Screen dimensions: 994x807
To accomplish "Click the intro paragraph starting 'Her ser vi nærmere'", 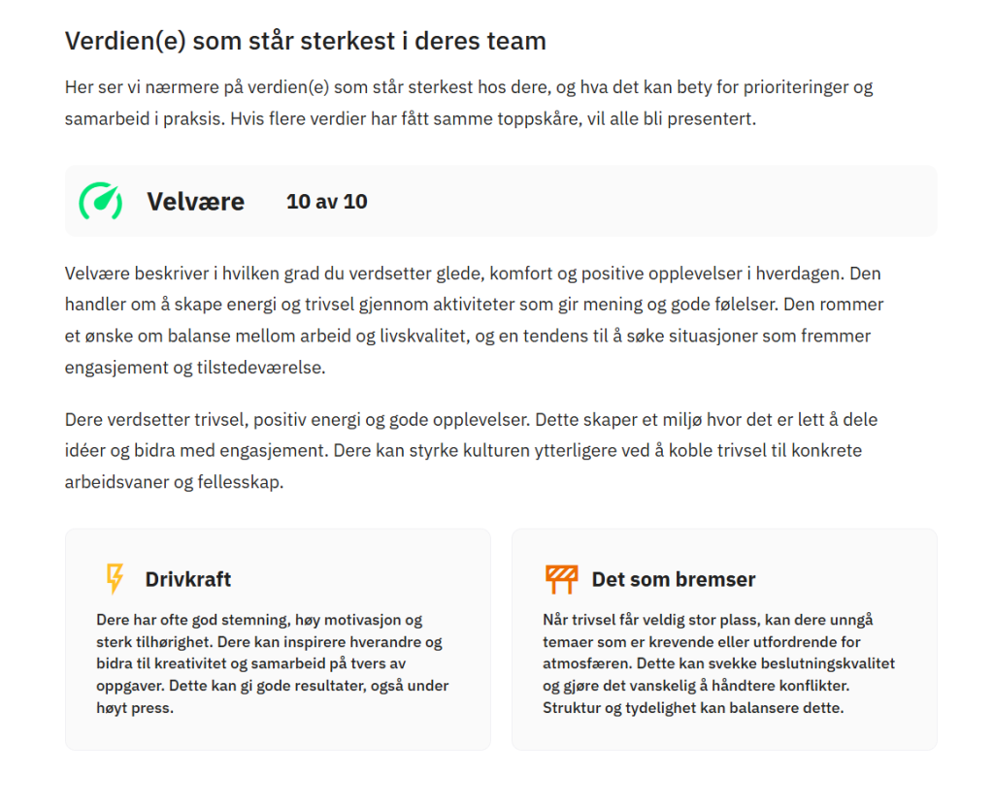I will click(469, 103).
